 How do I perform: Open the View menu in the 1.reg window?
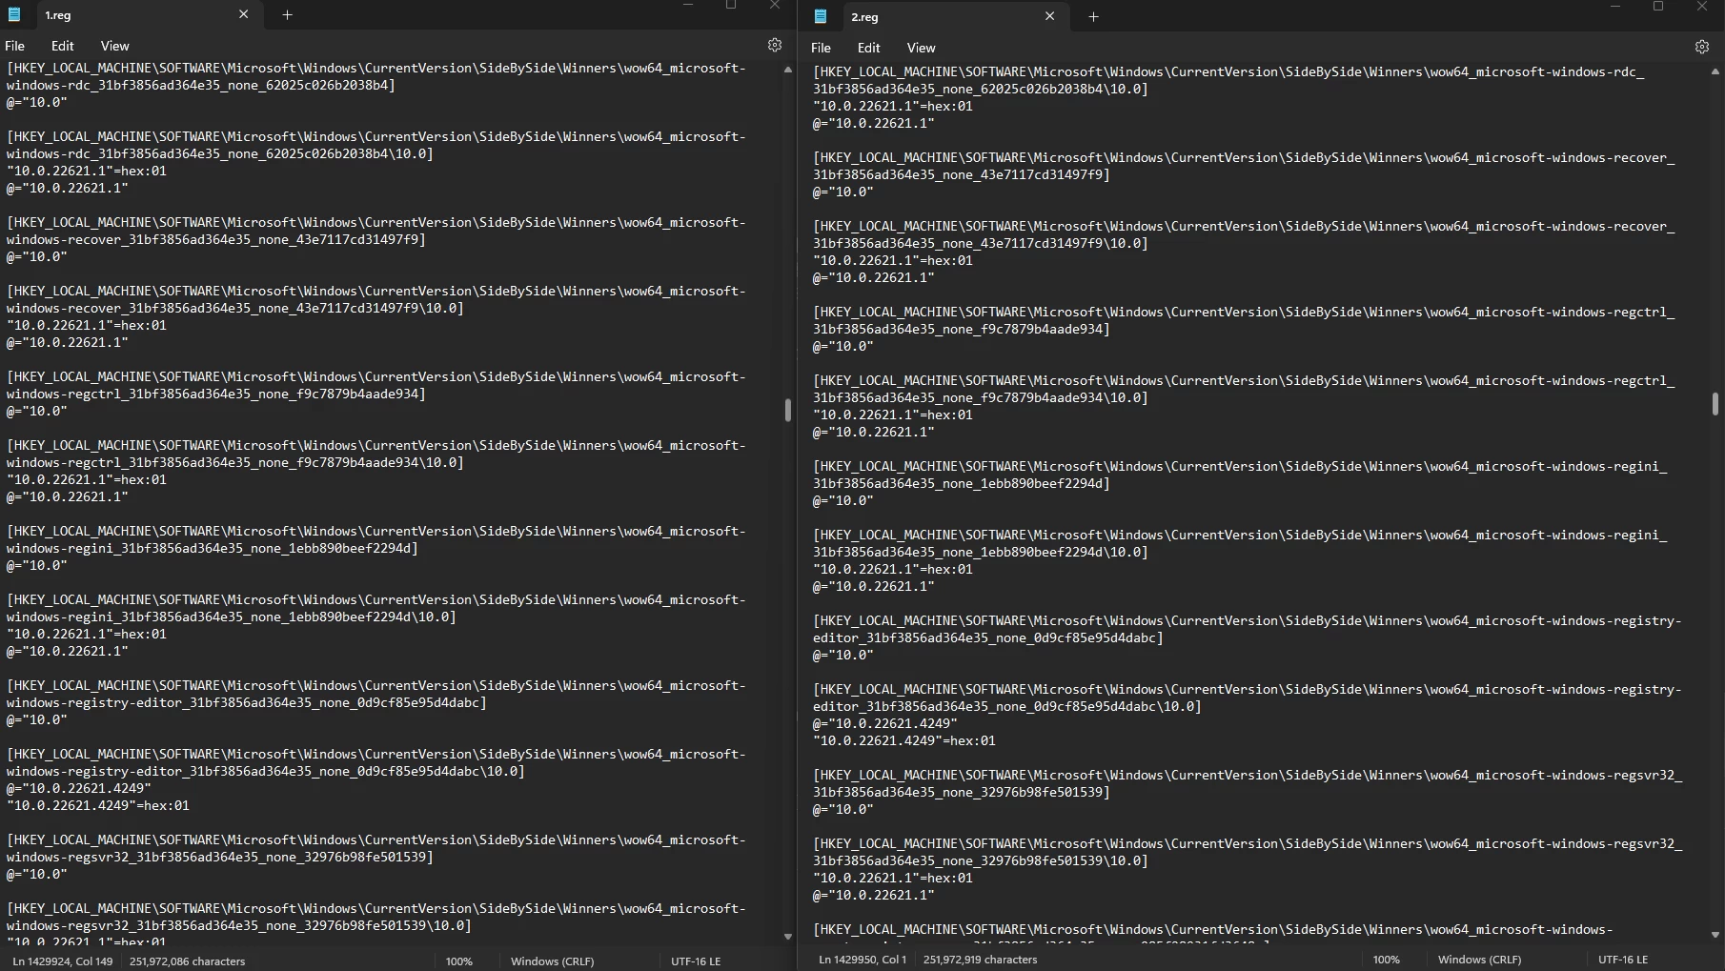pos(114,46)
